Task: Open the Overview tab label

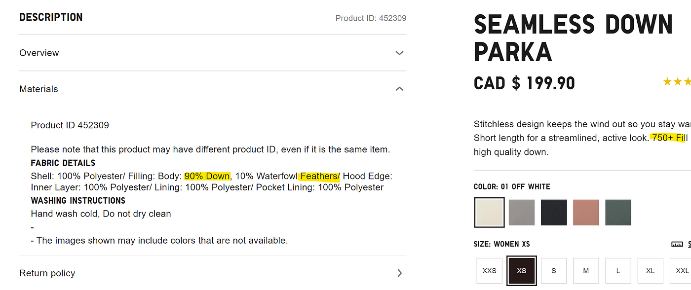Action: pyautogui.click(x=39, y=53)
